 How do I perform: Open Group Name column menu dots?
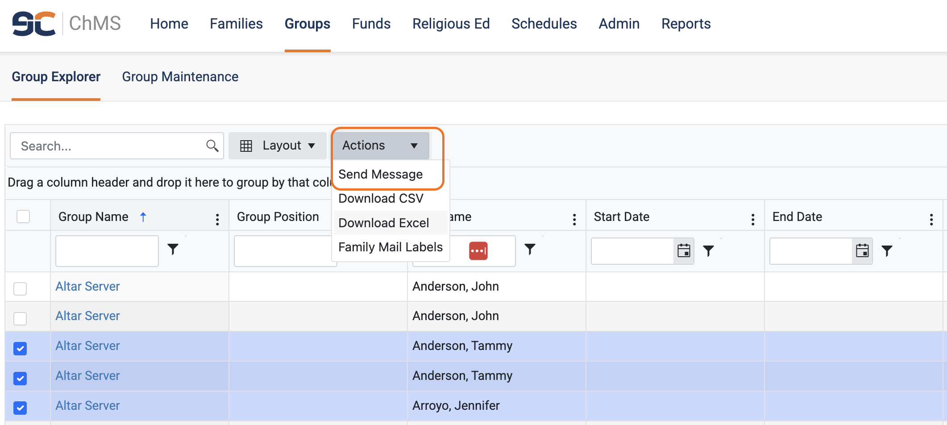pyautogui.click(x=217, y=219)
